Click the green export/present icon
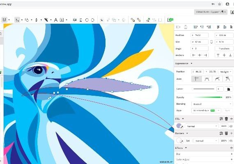 [170, 20]
